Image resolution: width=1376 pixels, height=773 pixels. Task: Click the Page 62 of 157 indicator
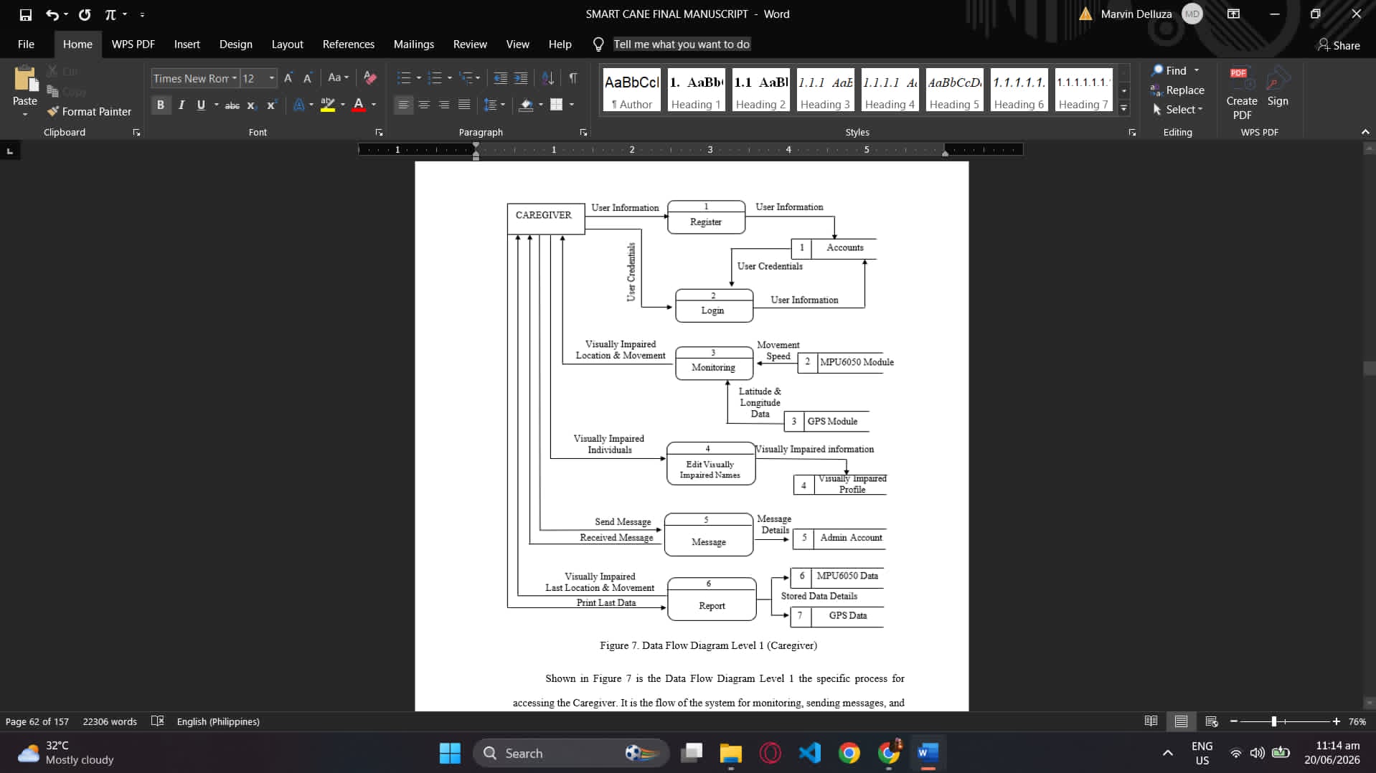click(x=37, y=721)
